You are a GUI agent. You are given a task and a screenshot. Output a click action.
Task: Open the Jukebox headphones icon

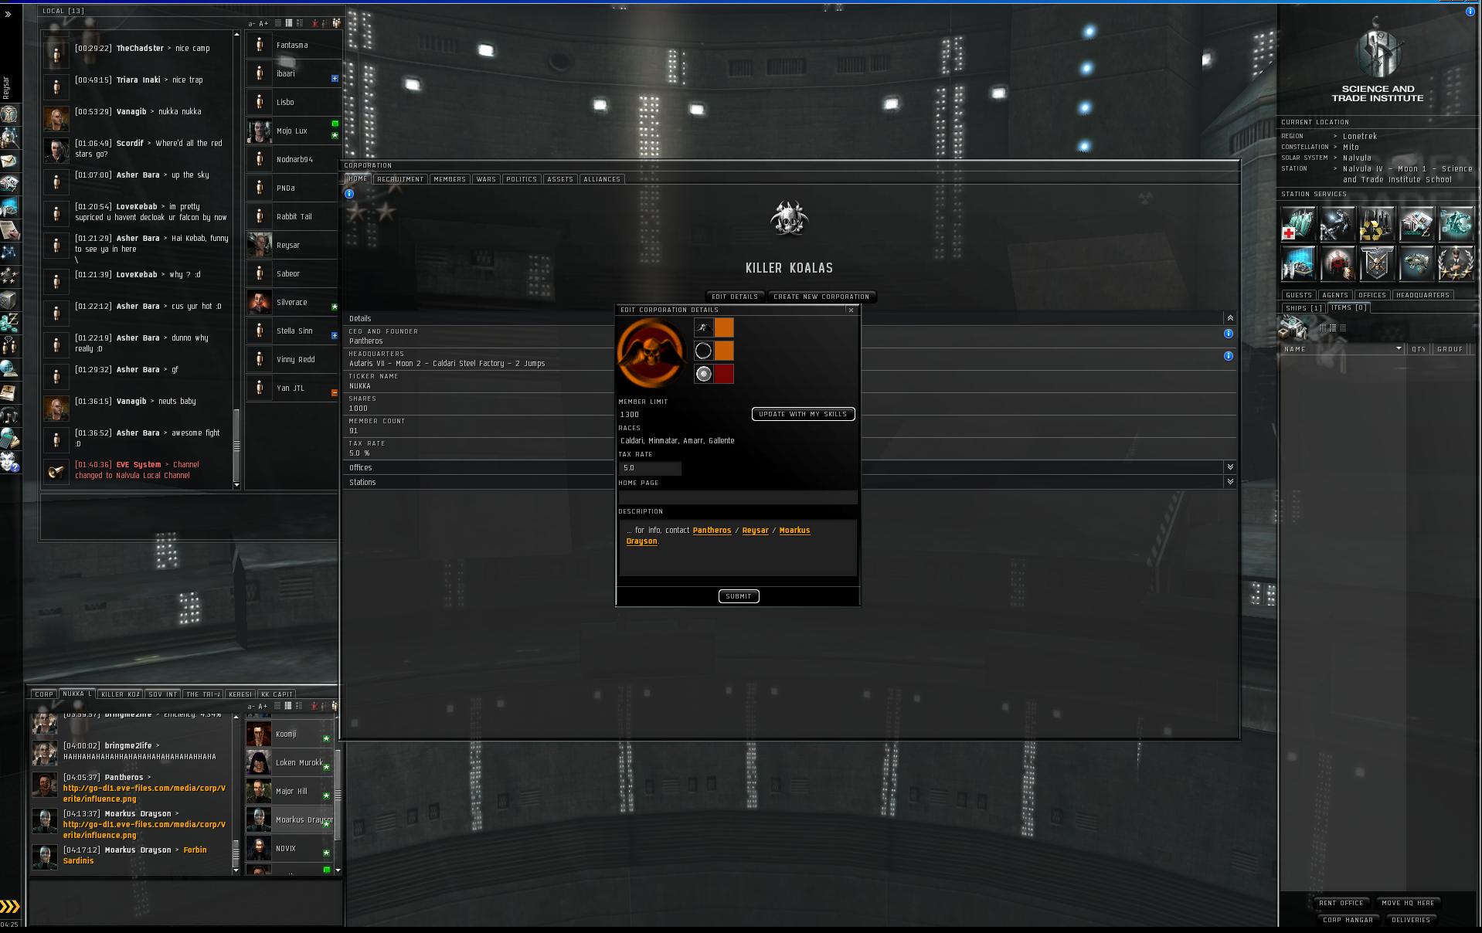coord(9,416)
